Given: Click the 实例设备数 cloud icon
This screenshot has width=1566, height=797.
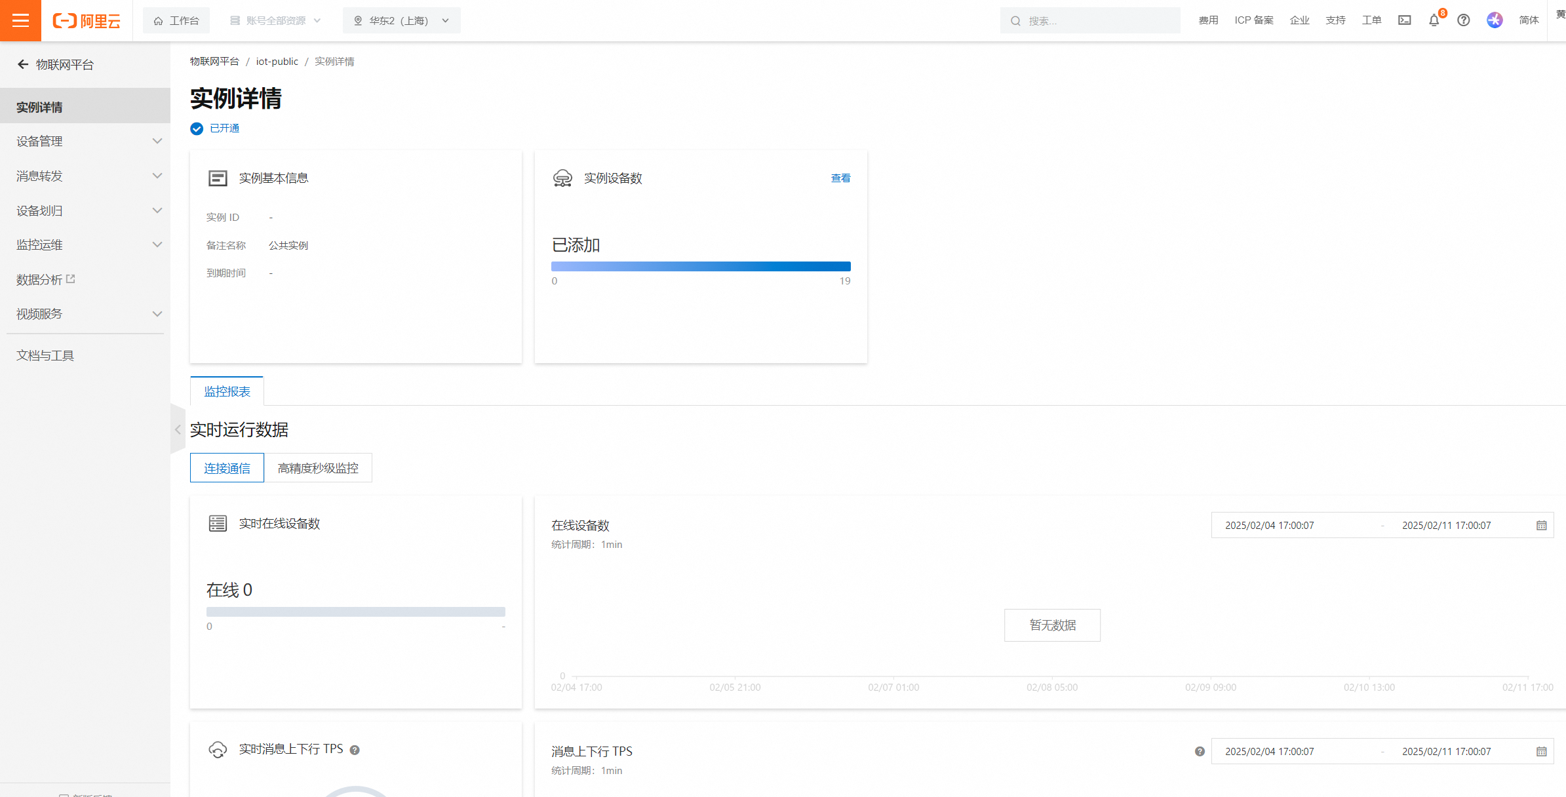Looking at the screenshot, I should (562, 178).
